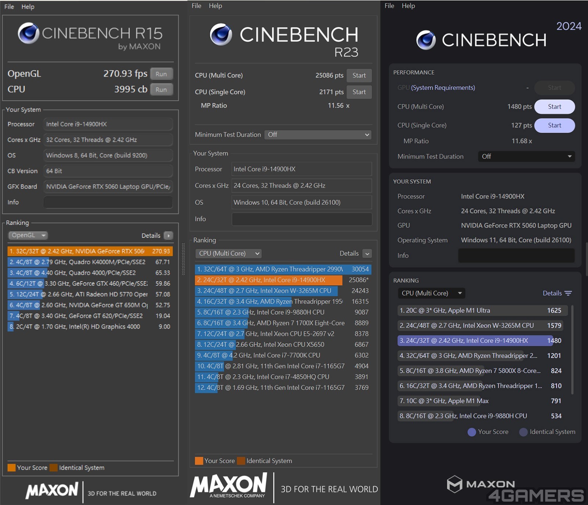588x505 pixels.
Task: Click the Cinebench R15 sphere logo
Action: tap(29, 33)
